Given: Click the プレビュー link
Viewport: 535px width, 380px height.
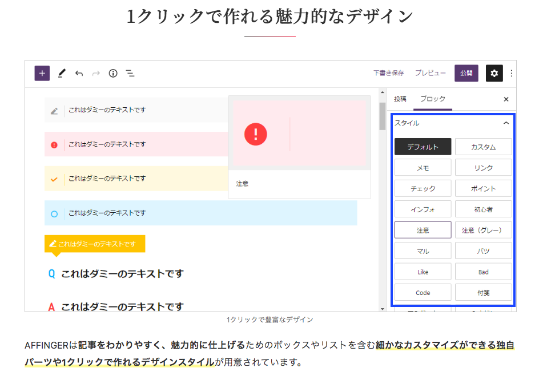Looking at the screenshot, I should (x=431, y=73).
